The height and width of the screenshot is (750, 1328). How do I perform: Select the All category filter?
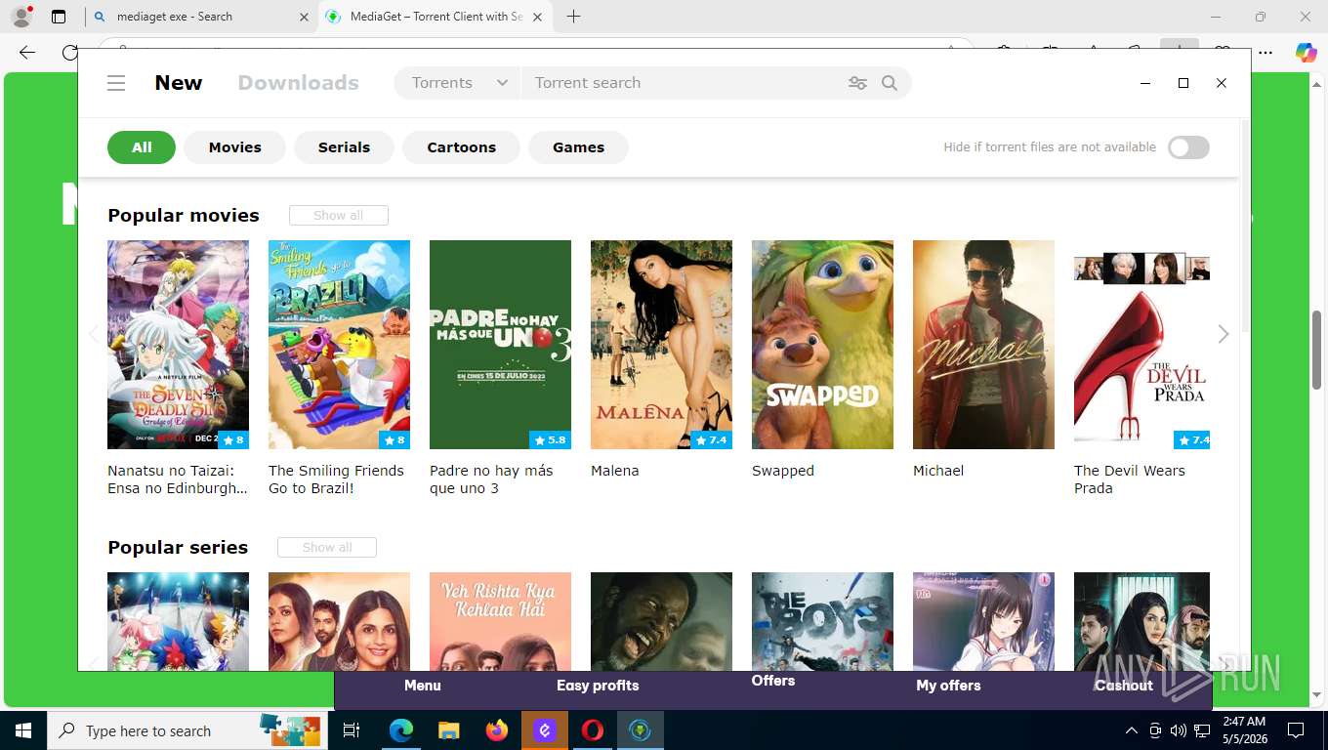(x=142, y=147)
